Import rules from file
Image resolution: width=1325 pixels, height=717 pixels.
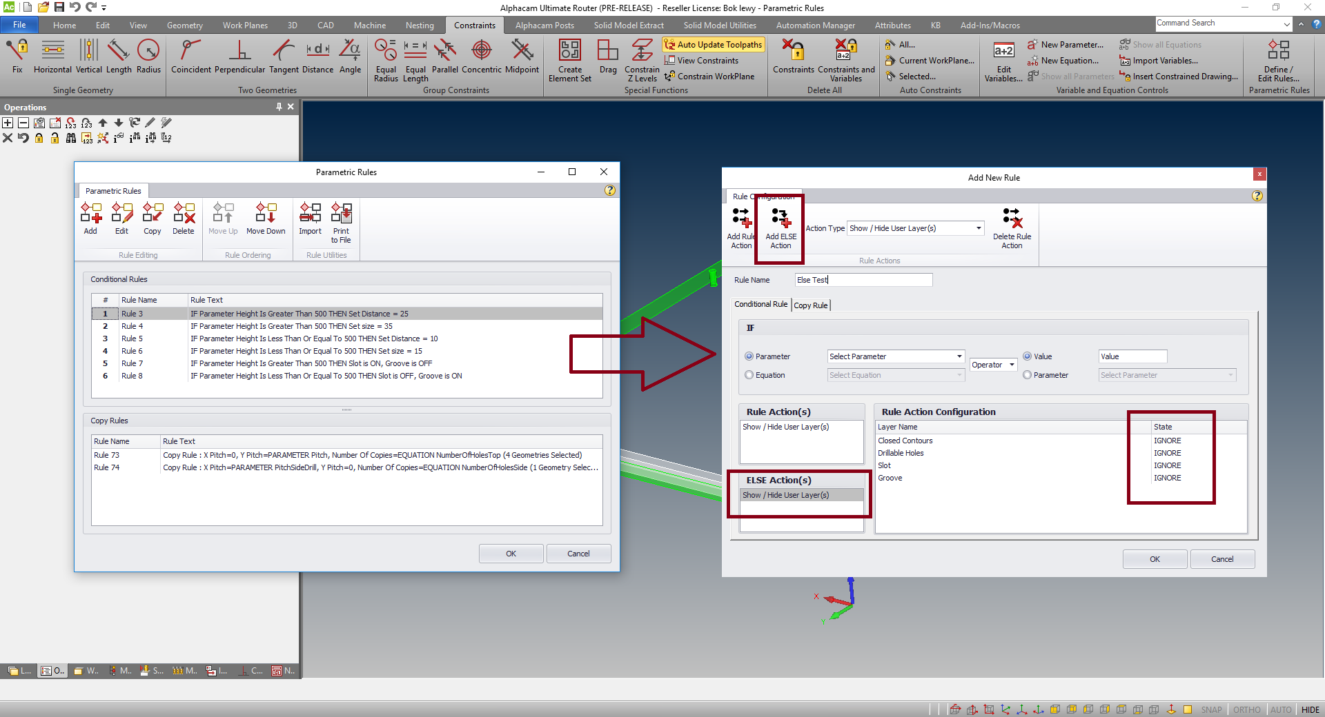click(x=310, y=219)
